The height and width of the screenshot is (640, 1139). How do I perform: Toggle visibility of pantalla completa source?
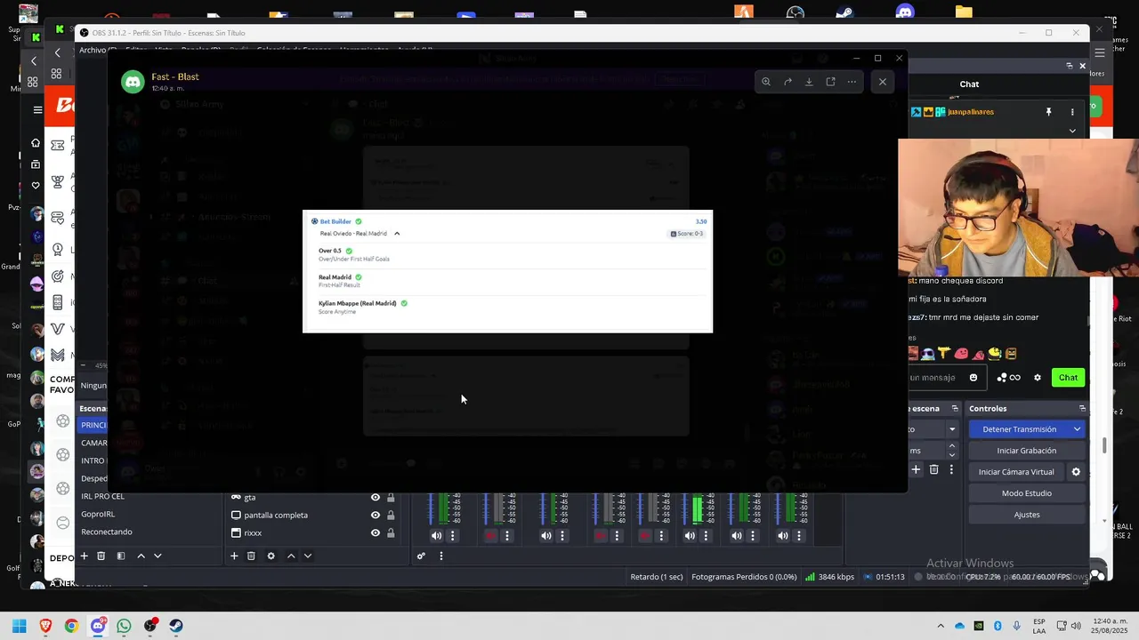click(x=376, y=516)
